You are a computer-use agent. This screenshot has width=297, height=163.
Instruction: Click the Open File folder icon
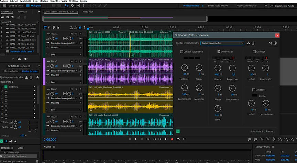[3, 17]
